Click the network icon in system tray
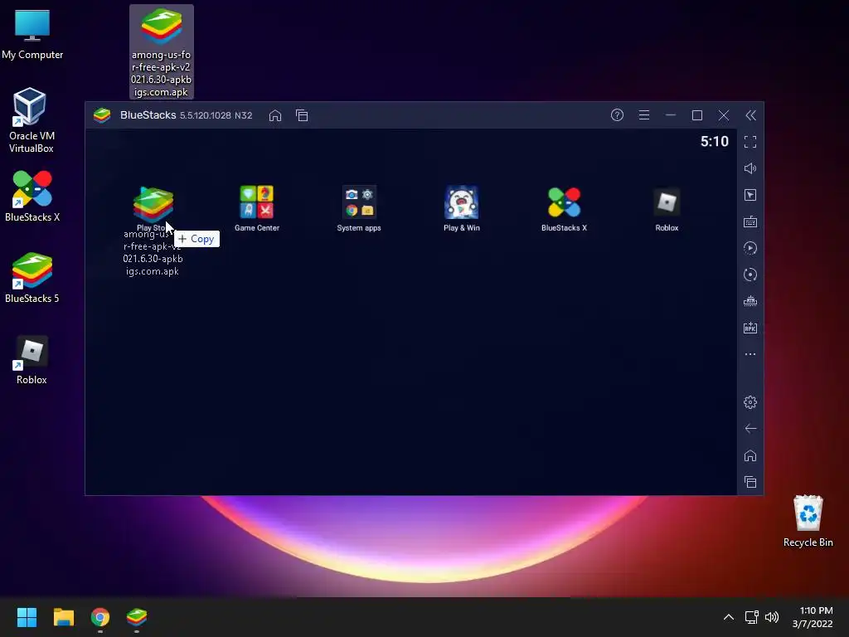Screen dimensions: 849x637 (751, 617)
